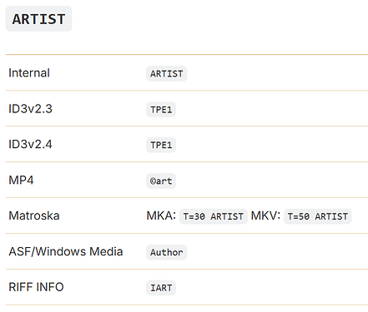
Task: Click the empty cell right of ©art tag
Action: tap(272, 181)
